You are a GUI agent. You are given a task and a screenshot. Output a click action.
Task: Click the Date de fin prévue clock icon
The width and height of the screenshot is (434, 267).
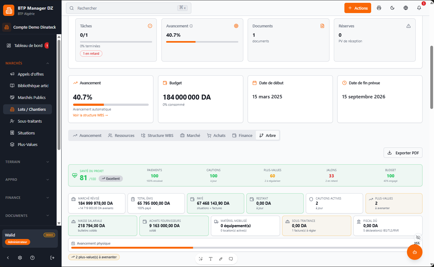344,83
